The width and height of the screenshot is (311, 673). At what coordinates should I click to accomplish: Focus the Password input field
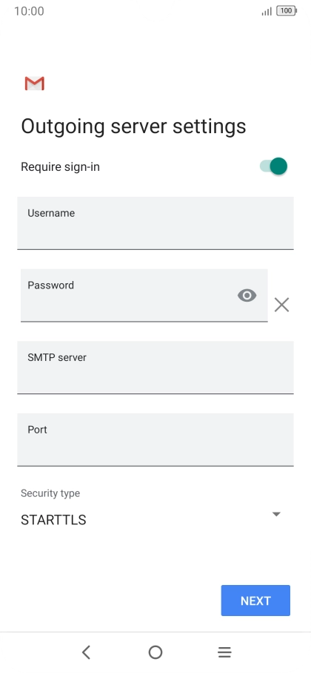[144, 295]
